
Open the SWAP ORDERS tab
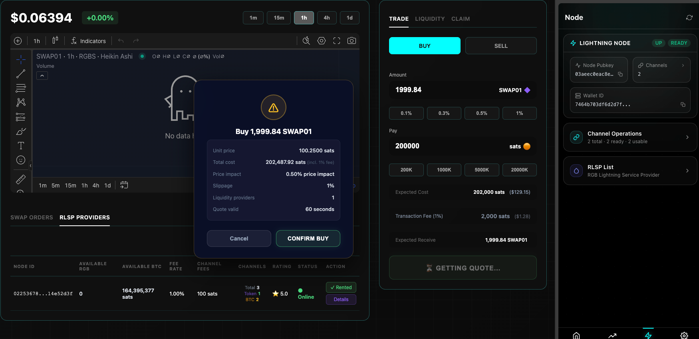(32, 217)
